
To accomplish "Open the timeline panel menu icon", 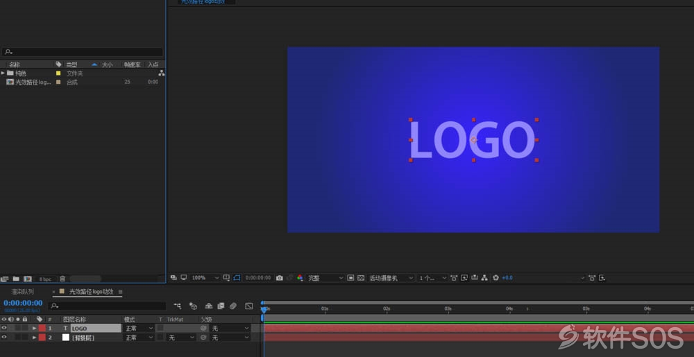I will click(x=120, y=292).
